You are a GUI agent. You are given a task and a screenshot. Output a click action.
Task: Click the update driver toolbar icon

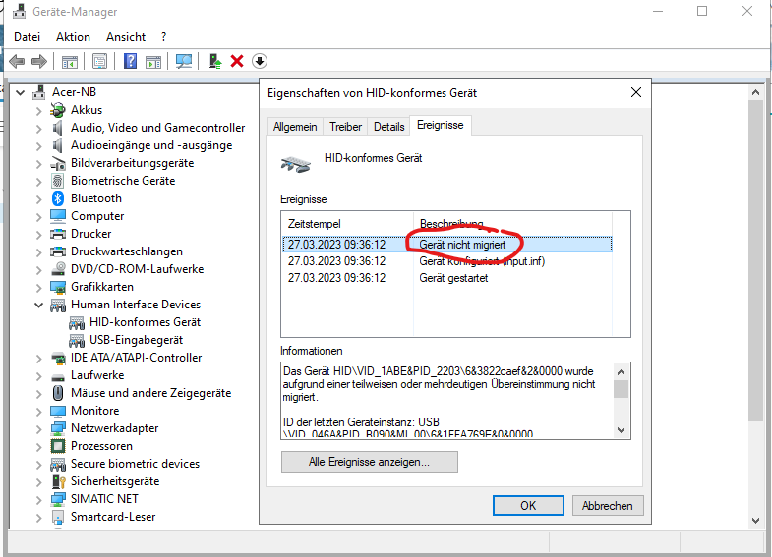(215, 61)
